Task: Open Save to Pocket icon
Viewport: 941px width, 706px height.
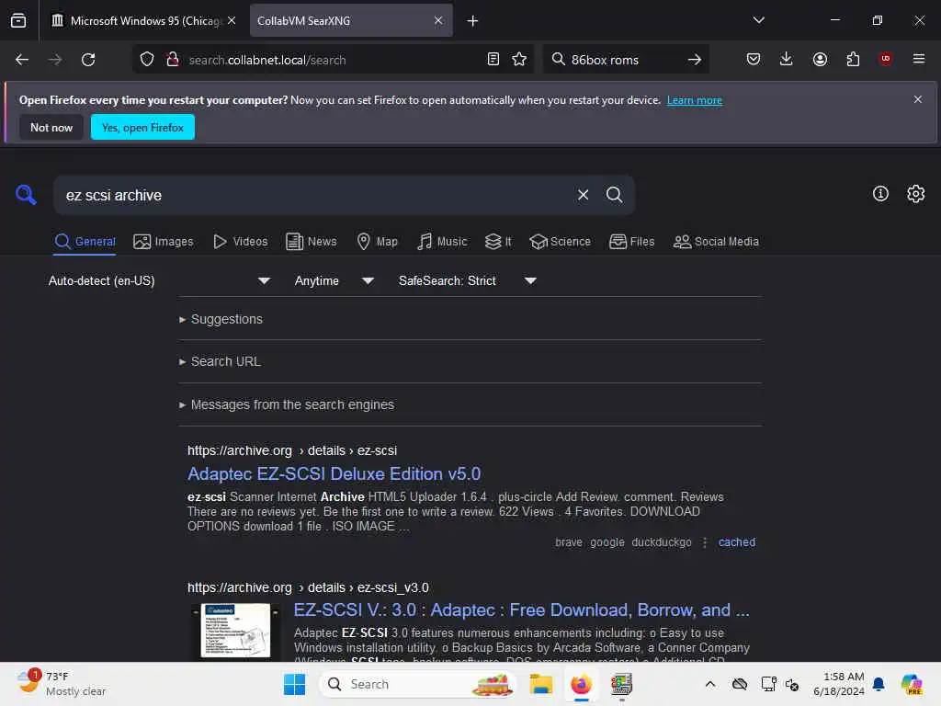Action: pyautogui.click(x=754, y=59)
